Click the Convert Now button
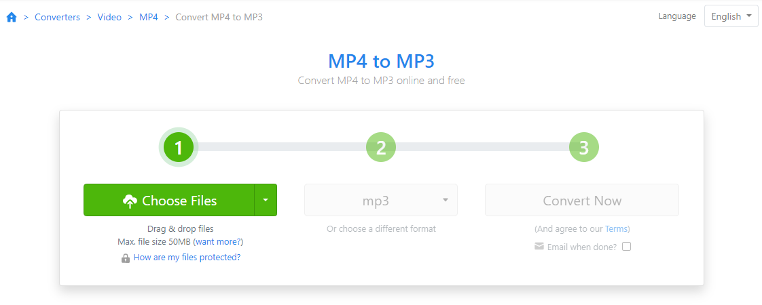 pyautogui.click(x=582, y=201)
